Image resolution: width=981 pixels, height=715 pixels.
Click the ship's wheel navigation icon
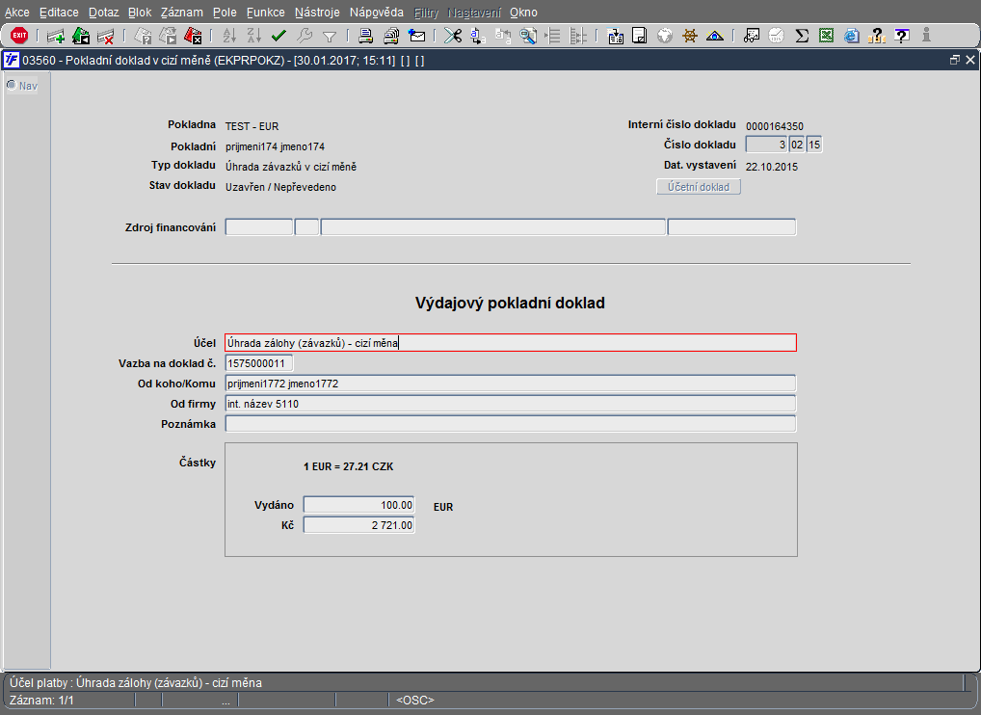[689, 37]
